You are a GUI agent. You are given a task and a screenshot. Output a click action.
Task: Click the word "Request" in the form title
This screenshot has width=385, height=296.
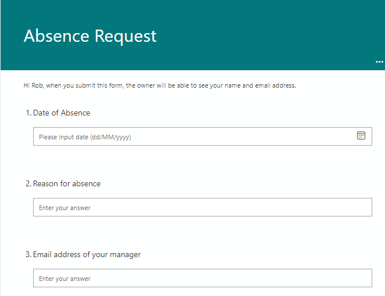[125, 37]
